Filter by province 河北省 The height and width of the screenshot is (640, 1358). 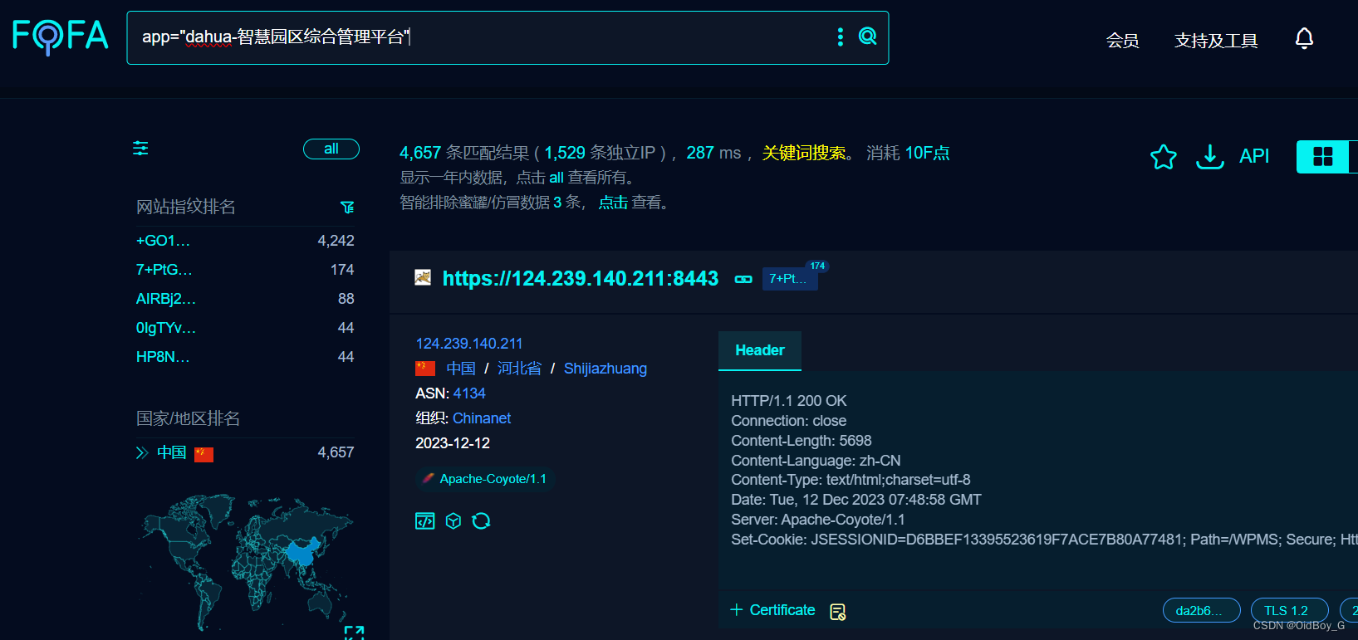[519, 369]
